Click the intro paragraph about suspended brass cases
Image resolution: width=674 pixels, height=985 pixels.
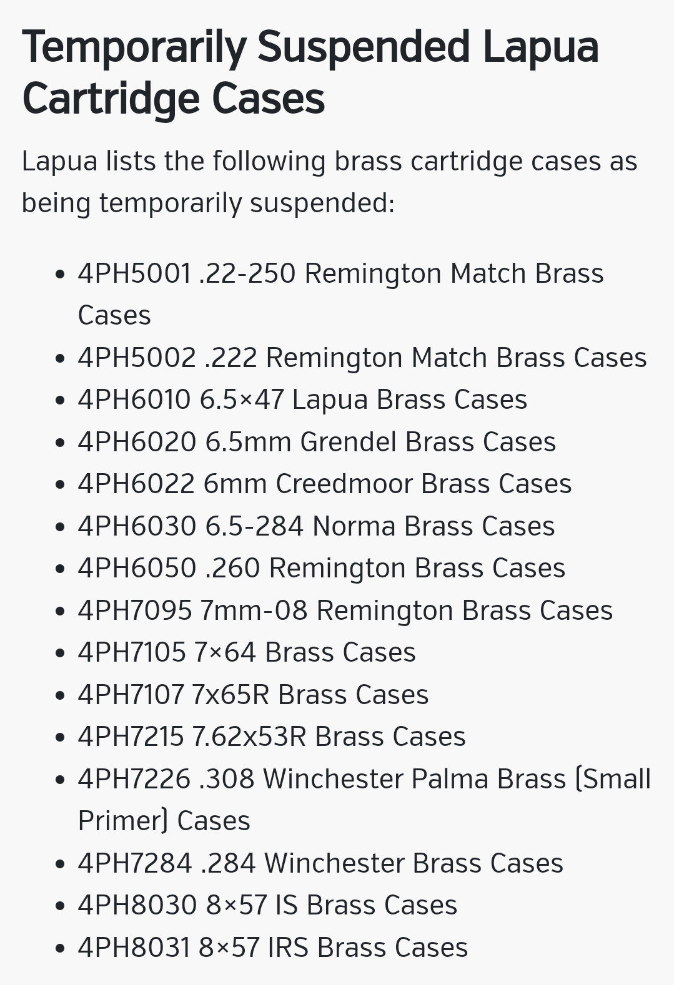tap(329, 182)
